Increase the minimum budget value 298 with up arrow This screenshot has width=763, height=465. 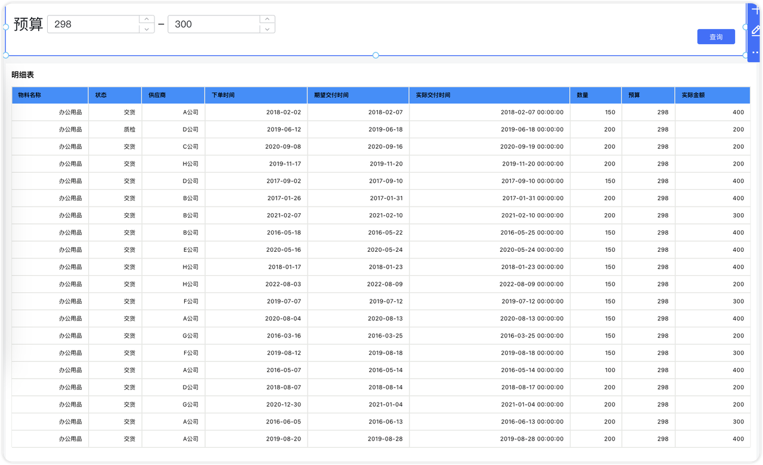click(147, 20)
